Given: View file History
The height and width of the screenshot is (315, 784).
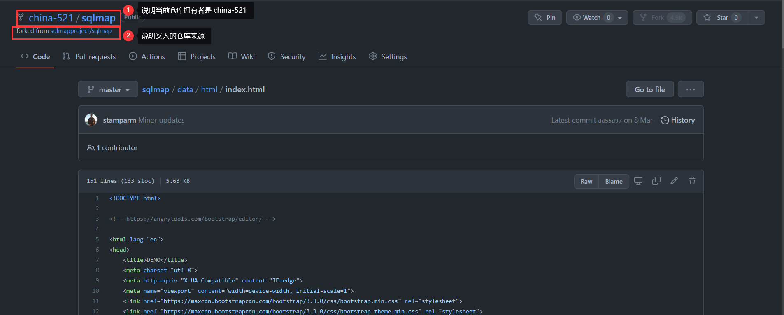Looking at the screenshot, I should [x=678, y=120].
